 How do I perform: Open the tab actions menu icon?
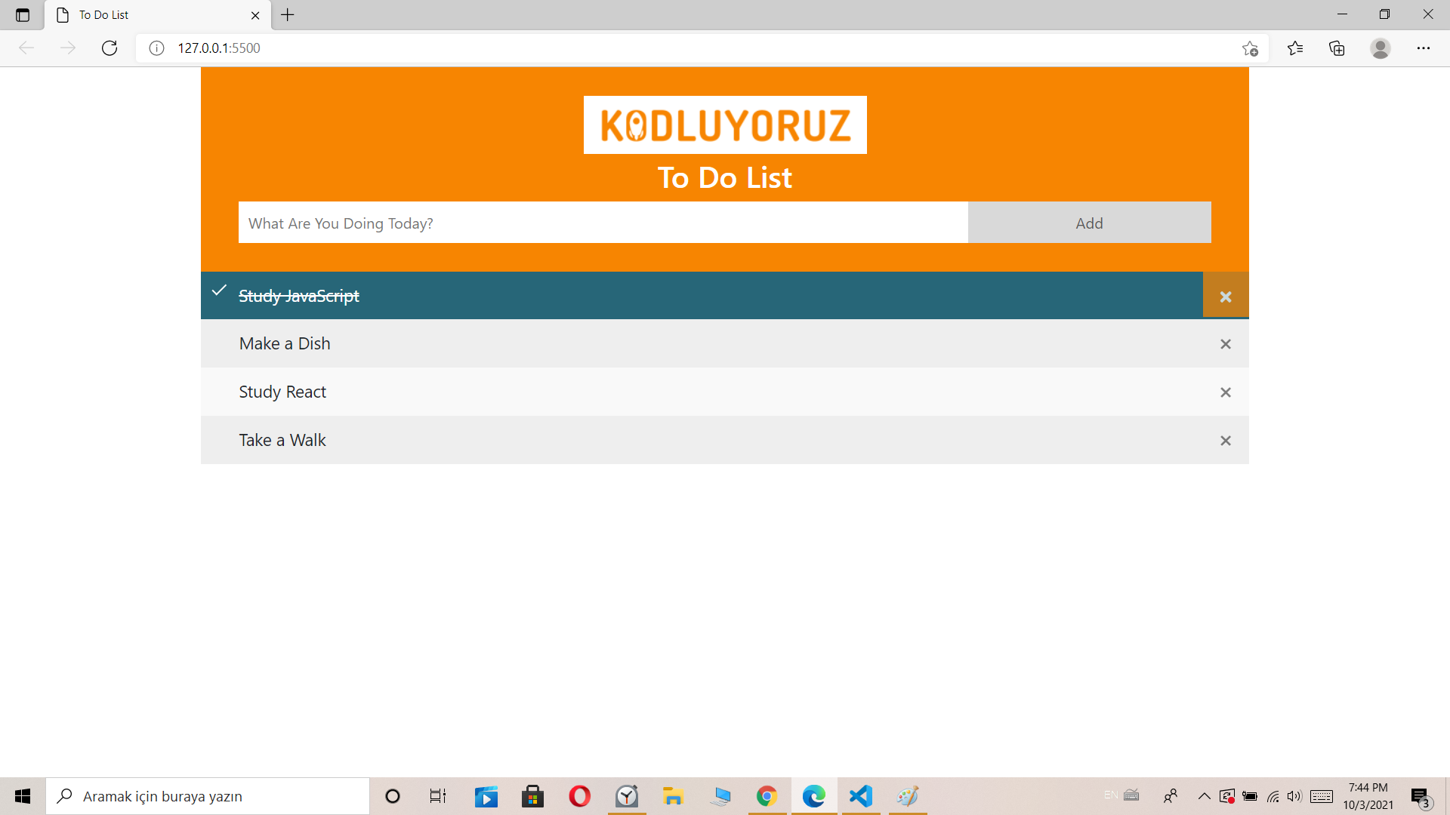click(23, 15)
